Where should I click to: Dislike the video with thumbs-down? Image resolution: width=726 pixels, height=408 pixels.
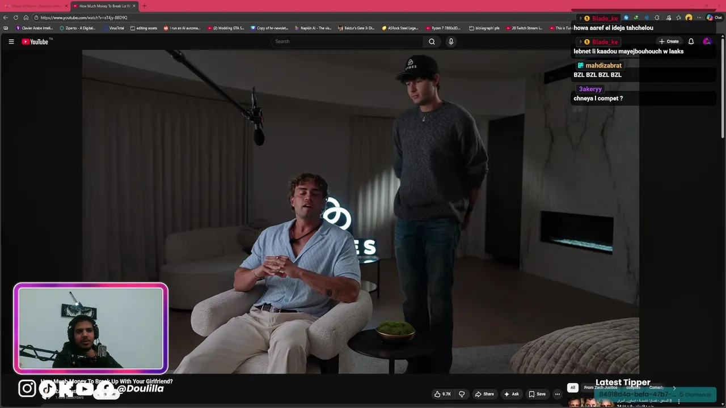tap(462, 394)
